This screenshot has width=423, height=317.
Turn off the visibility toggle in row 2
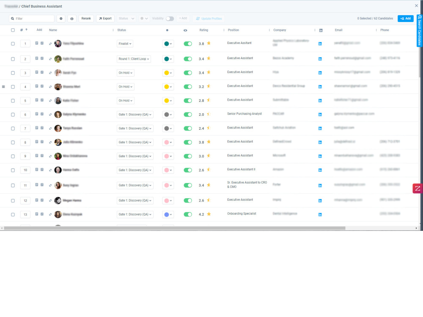[x=188, y=59]
